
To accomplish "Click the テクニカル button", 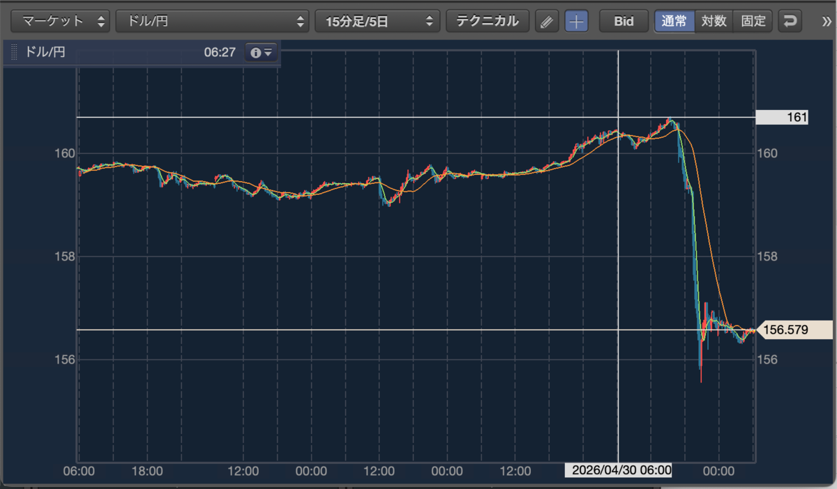I will click(488, 21).
